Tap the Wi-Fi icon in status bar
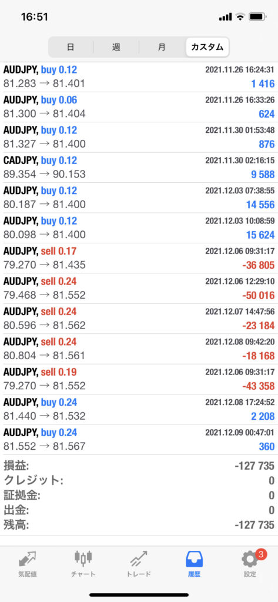 (x=240, y=17)
